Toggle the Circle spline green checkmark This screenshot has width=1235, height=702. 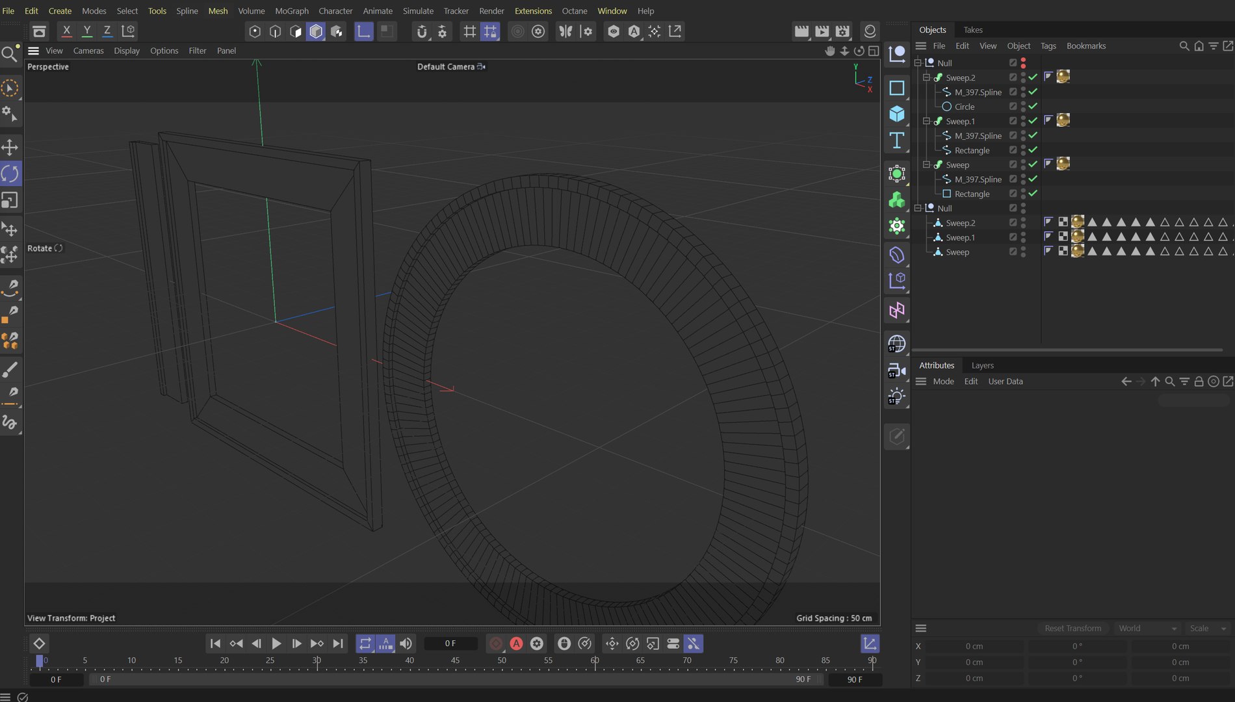[x=1033, y=107]
